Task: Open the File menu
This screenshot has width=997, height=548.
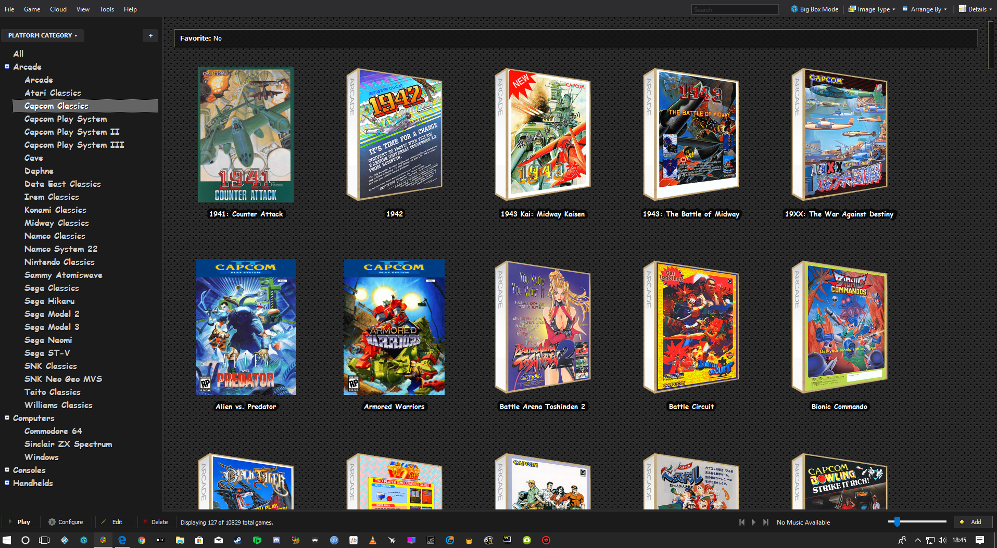Action: tap(9, 9)
